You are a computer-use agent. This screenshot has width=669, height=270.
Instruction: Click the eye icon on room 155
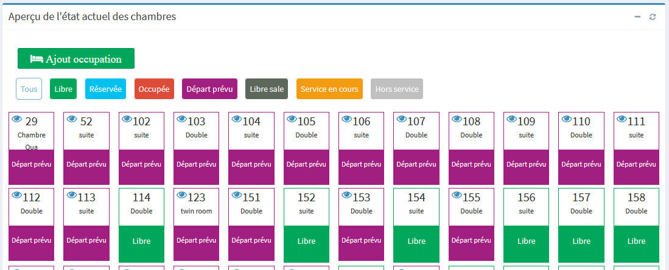point(457,196)
